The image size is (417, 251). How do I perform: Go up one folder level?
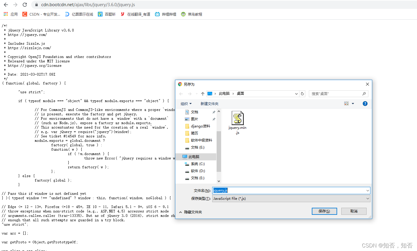click(203, 94)
